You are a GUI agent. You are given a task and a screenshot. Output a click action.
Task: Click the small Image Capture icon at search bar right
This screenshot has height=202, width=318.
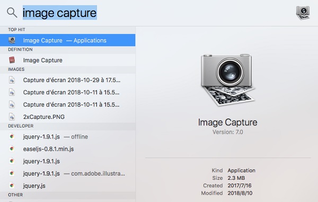[303, 13]
